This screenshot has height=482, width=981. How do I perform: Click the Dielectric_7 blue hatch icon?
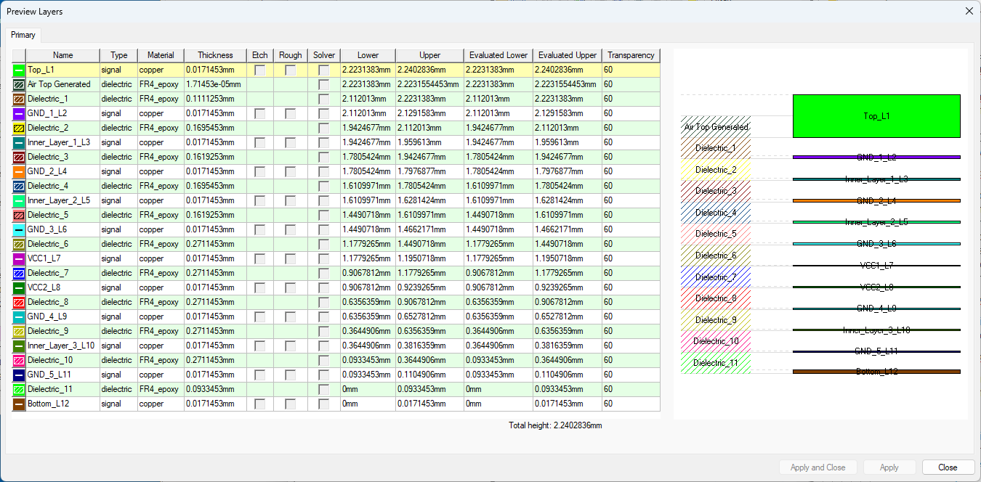point(18,273)
